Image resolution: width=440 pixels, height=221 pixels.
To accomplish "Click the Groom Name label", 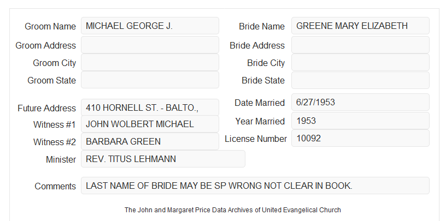I will coord(50,26).
